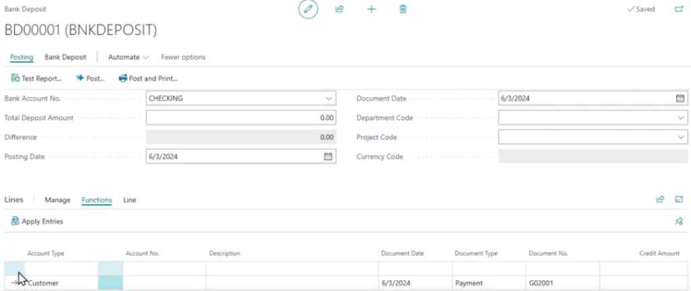
Task: Click the trash delete icon
Action: [x=403, y=9]
